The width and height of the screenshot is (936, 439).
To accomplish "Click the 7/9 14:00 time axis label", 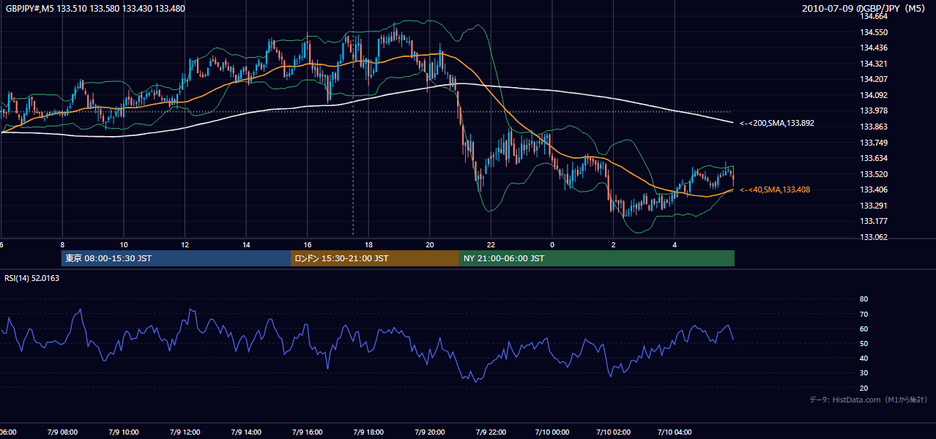I will (x=245, y=432).
